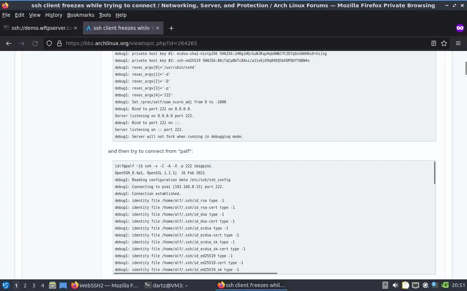
Task: Click the clock showing 20:51
Action: pyautogui.click(x=459, y=286)
